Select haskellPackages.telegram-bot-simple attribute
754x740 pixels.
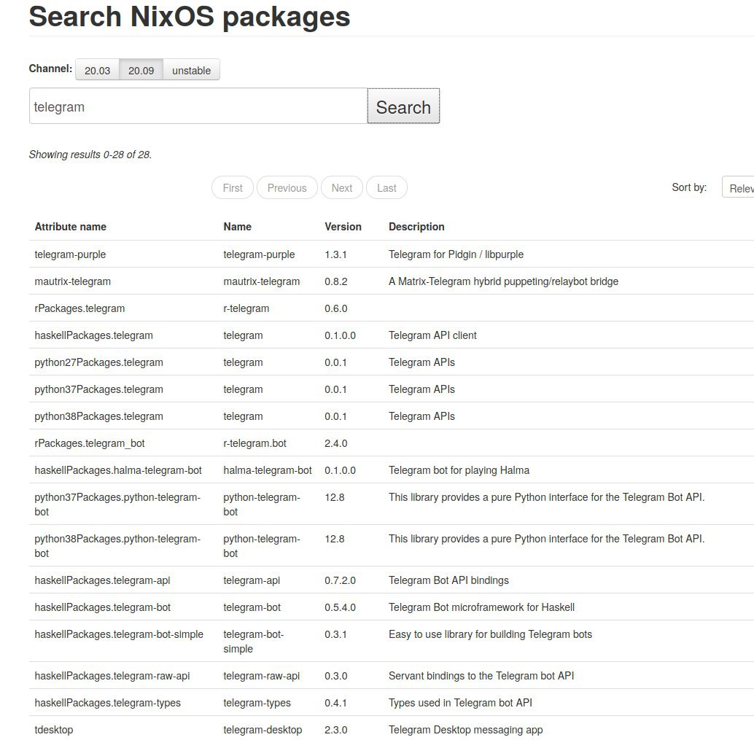(x=119, y=634)
